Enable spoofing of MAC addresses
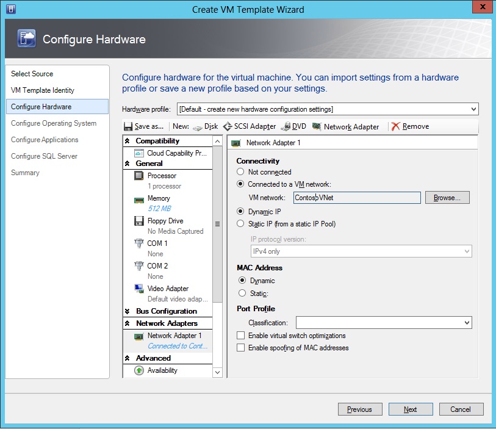 241,348
